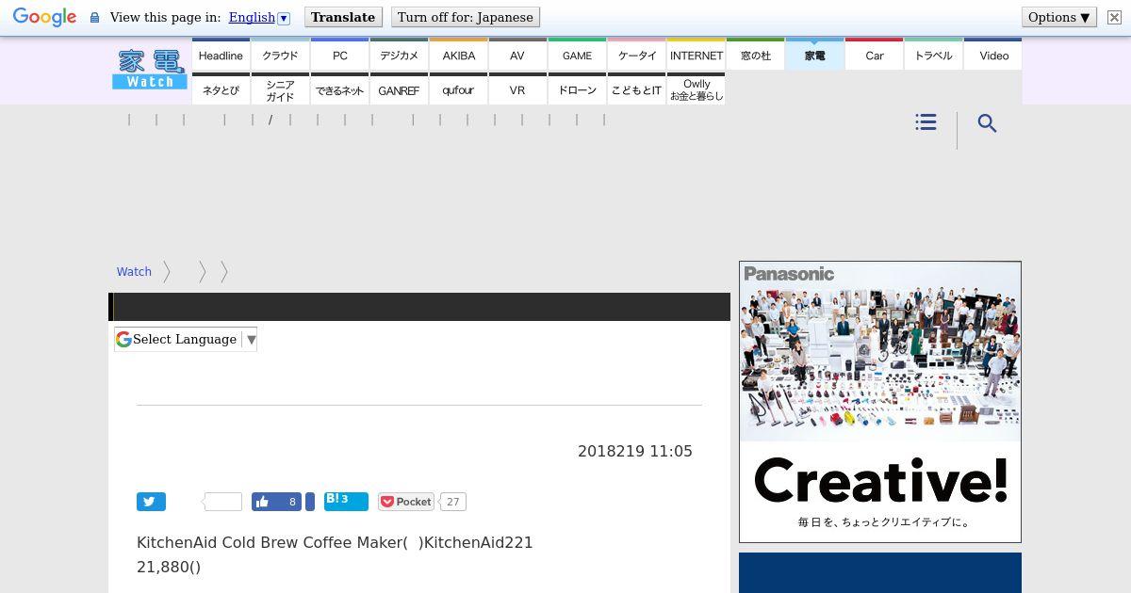The height and width of the screenshot is (593, 1131).
Task: Open the こどもとIT tab
Action: pyautogui.click(x=636, y=89)
